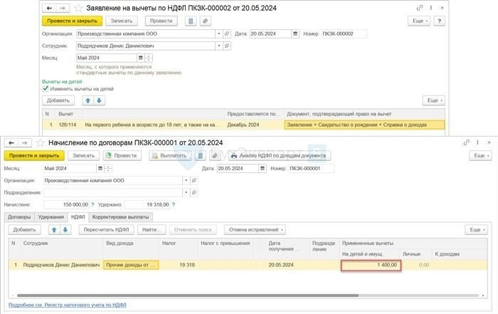Add the deductions application to favorites (star)
This screenshot has width=498, height=314.
click(x=76, y=6)
